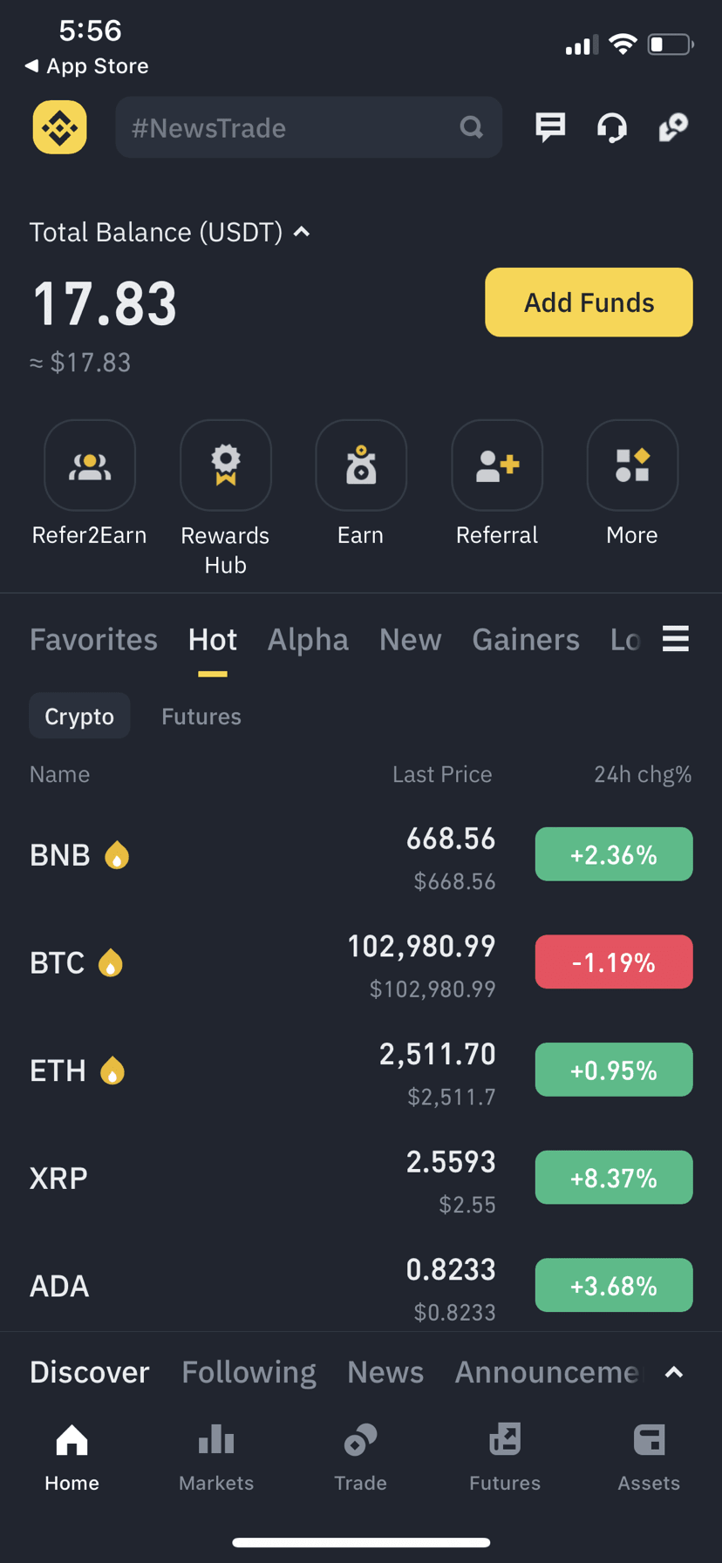Viewport: 722px width, 1563px height.
Task: Open Rewards Hub shortcut
Action: coord(225,466)
